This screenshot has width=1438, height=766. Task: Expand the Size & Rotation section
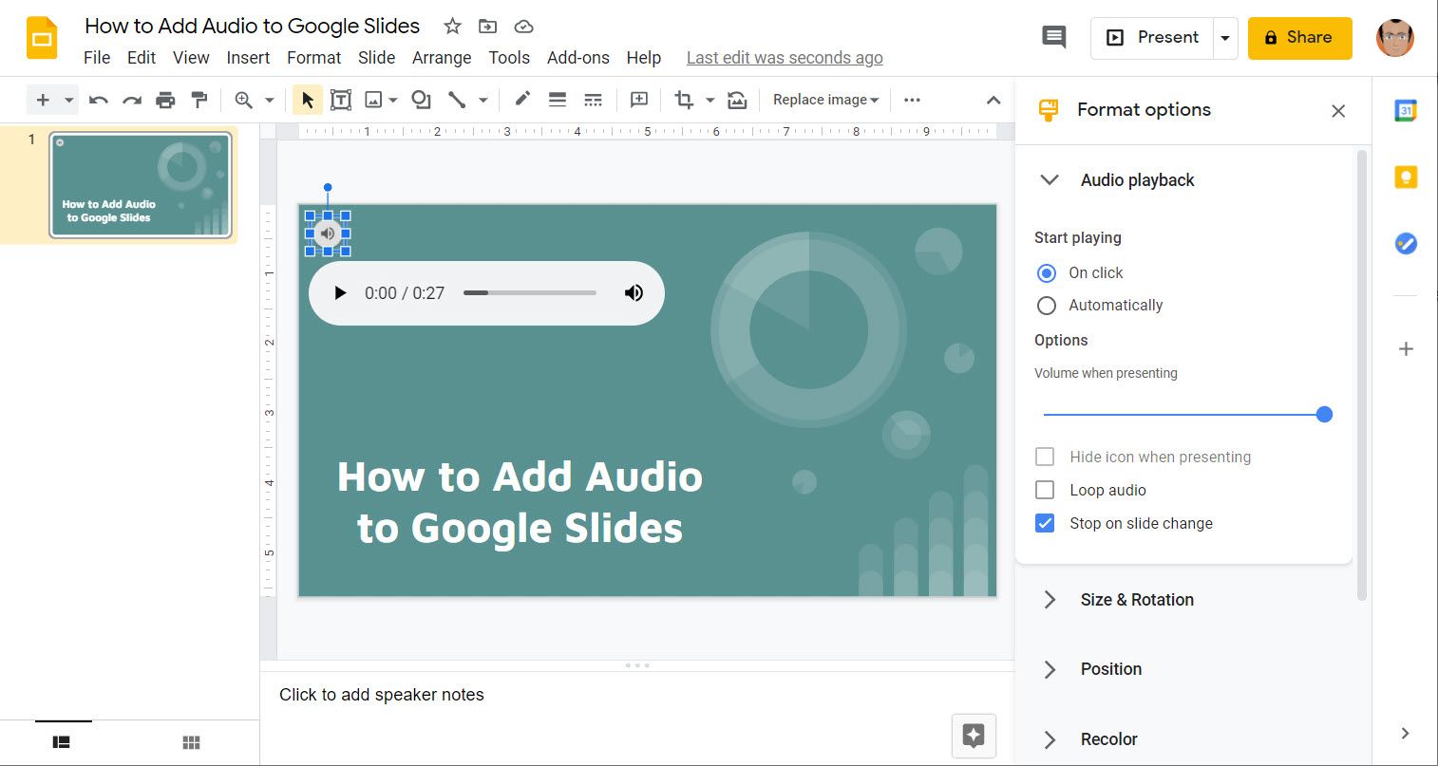(x=1136, y=600)
